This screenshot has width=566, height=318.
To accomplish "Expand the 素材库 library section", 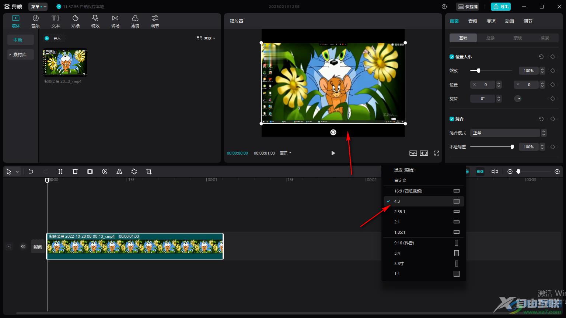I will tap(21, 54).
